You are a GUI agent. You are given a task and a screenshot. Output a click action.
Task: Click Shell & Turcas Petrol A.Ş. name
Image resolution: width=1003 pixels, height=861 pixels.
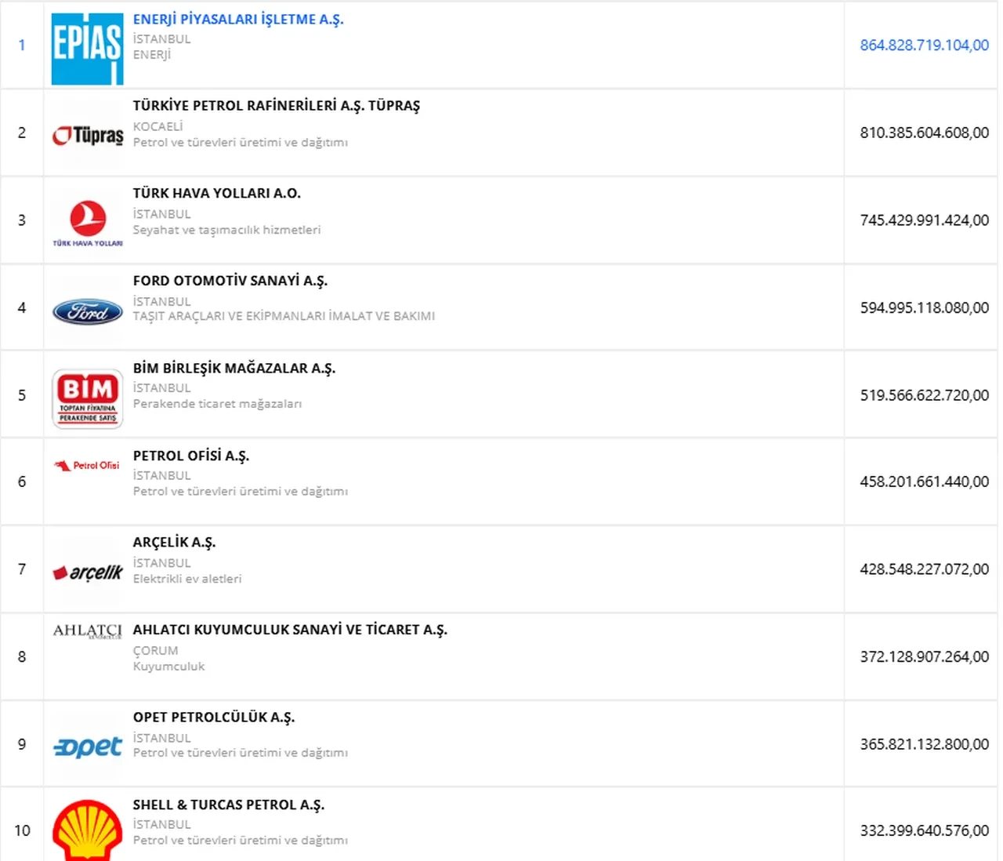228,805
